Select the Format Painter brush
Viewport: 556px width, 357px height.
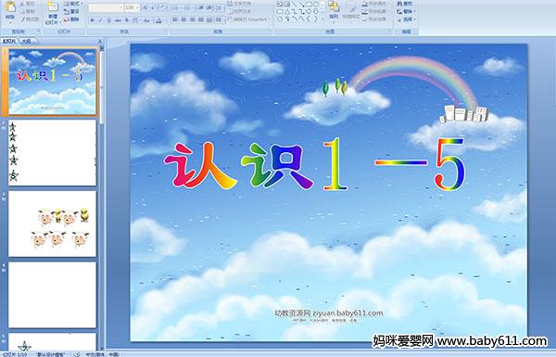tap(29, 19)
